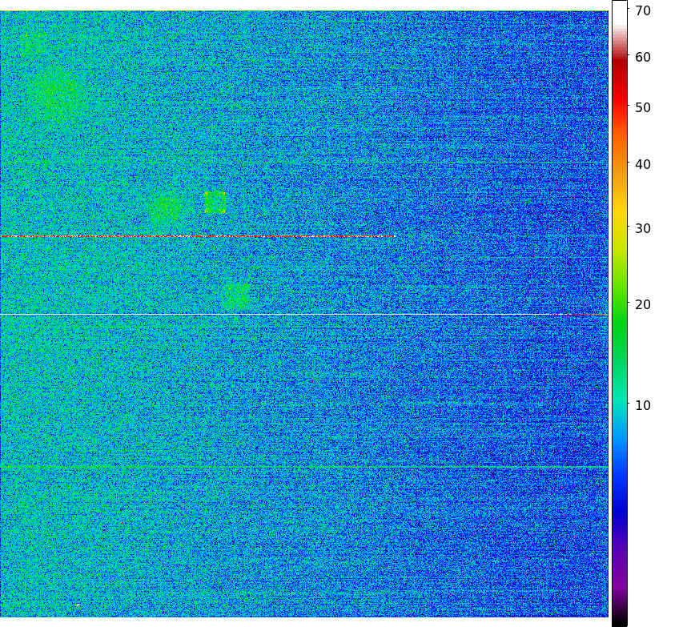Click the colorbar label 10
The width and height of the screenshot is (695, 627).
(x=643, y=405)
